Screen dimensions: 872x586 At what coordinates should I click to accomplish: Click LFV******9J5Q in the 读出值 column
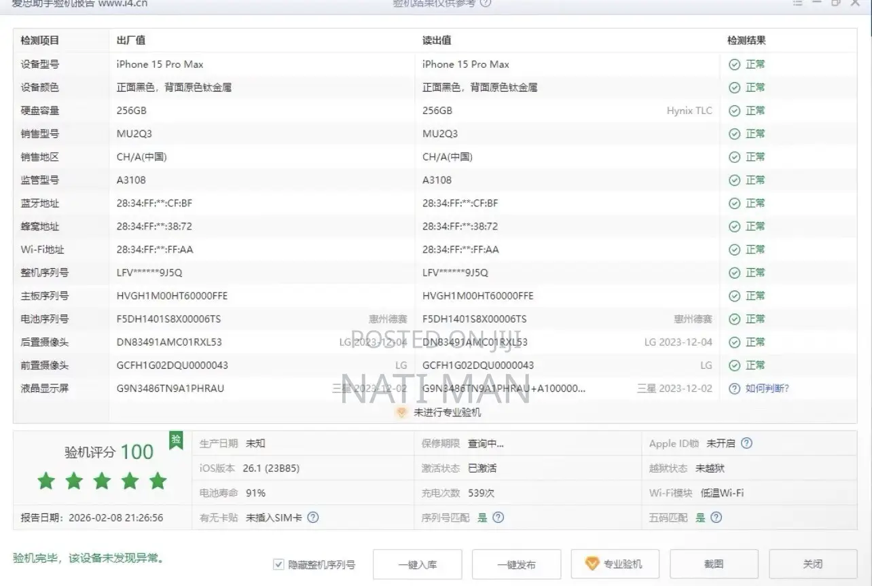[x=455, y=272]
